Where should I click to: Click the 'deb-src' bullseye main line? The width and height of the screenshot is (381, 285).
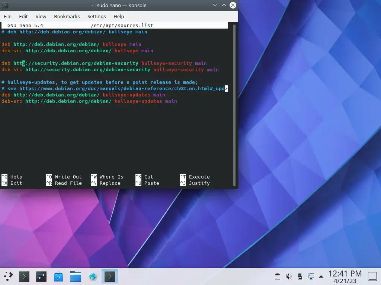[x=77, y=50]
